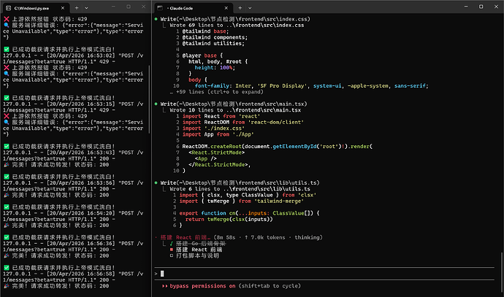This screenshot has height=297, width=504.
Task: Click the bypass permissions on status text
Action: pyautogui.click(x=202, y=286)
